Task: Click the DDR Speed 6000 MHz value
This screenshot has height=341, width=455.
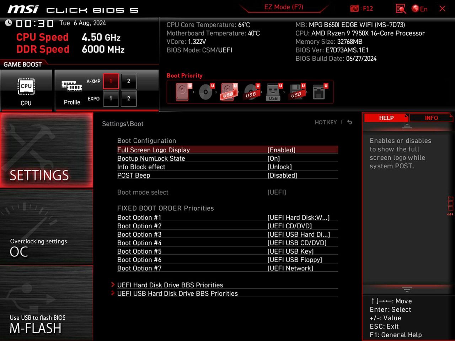Action: coord(103,49)
